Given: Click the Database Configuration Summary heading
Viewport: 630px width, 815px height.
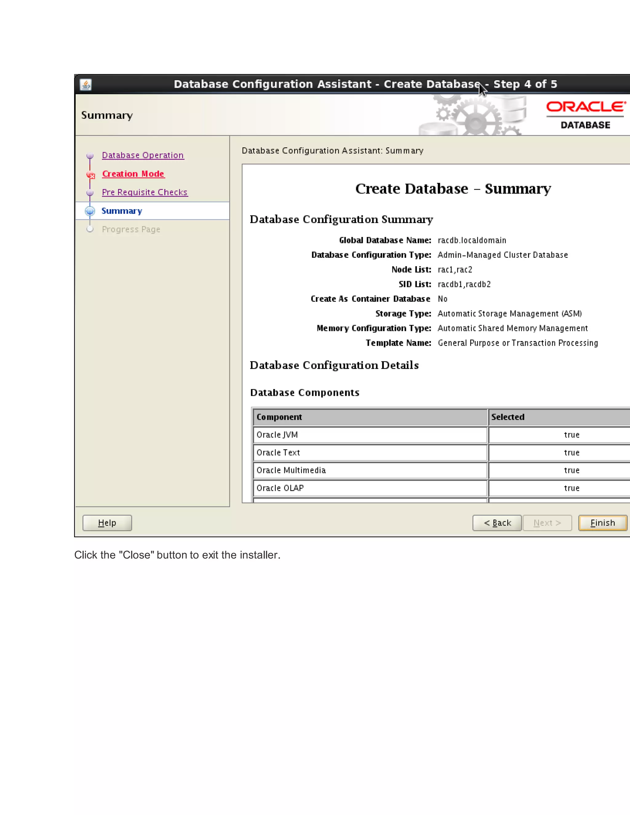Looking at the screenshot, I should point(341,219).
